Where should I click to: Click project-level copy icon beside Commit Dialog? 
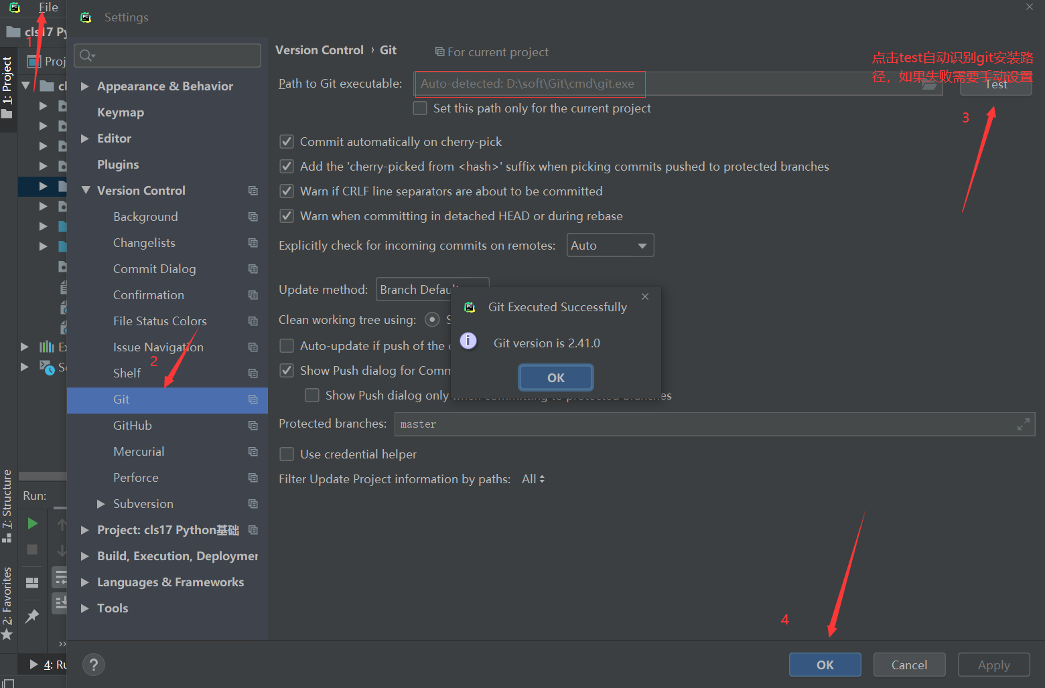click(253, 269)
